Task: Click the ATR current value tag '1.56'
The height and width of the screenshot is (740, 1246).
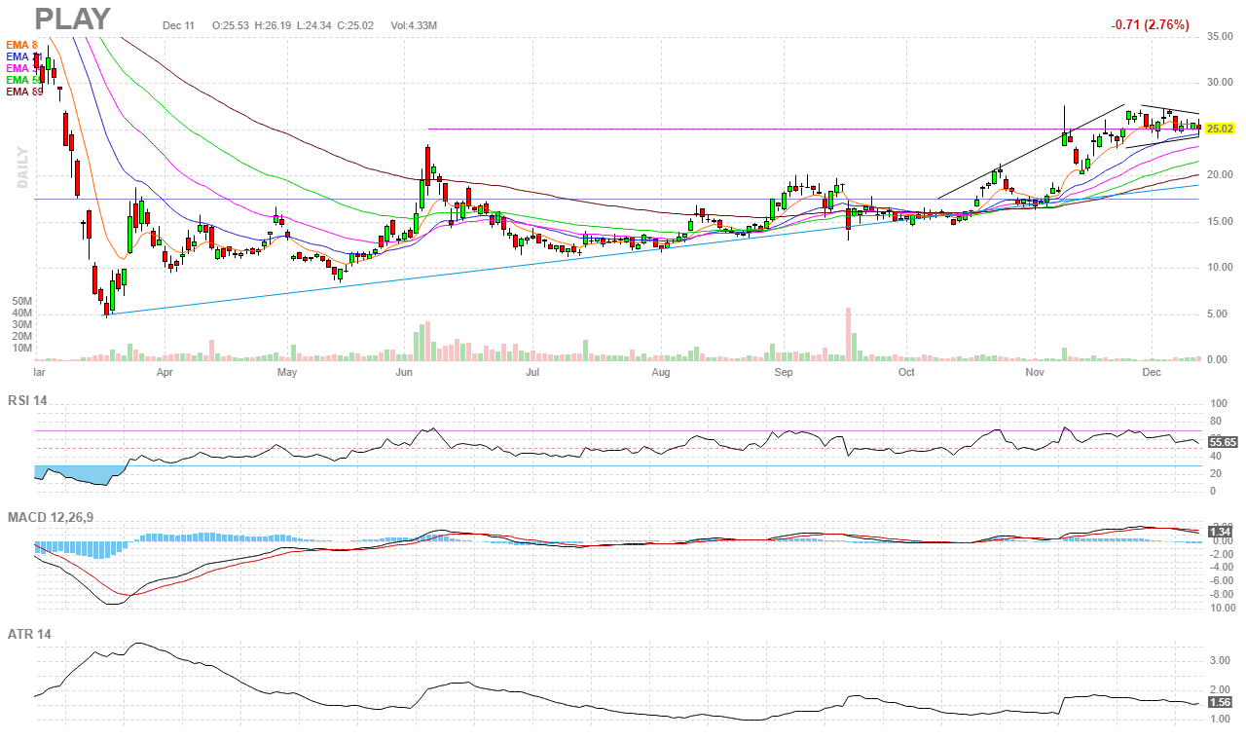Action: click(x=1221, y=702)
